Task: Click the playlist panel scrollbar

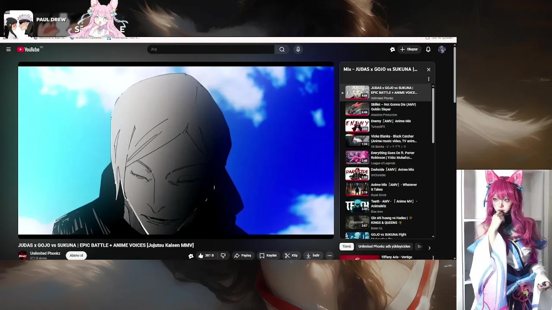Action: (433, 116)
